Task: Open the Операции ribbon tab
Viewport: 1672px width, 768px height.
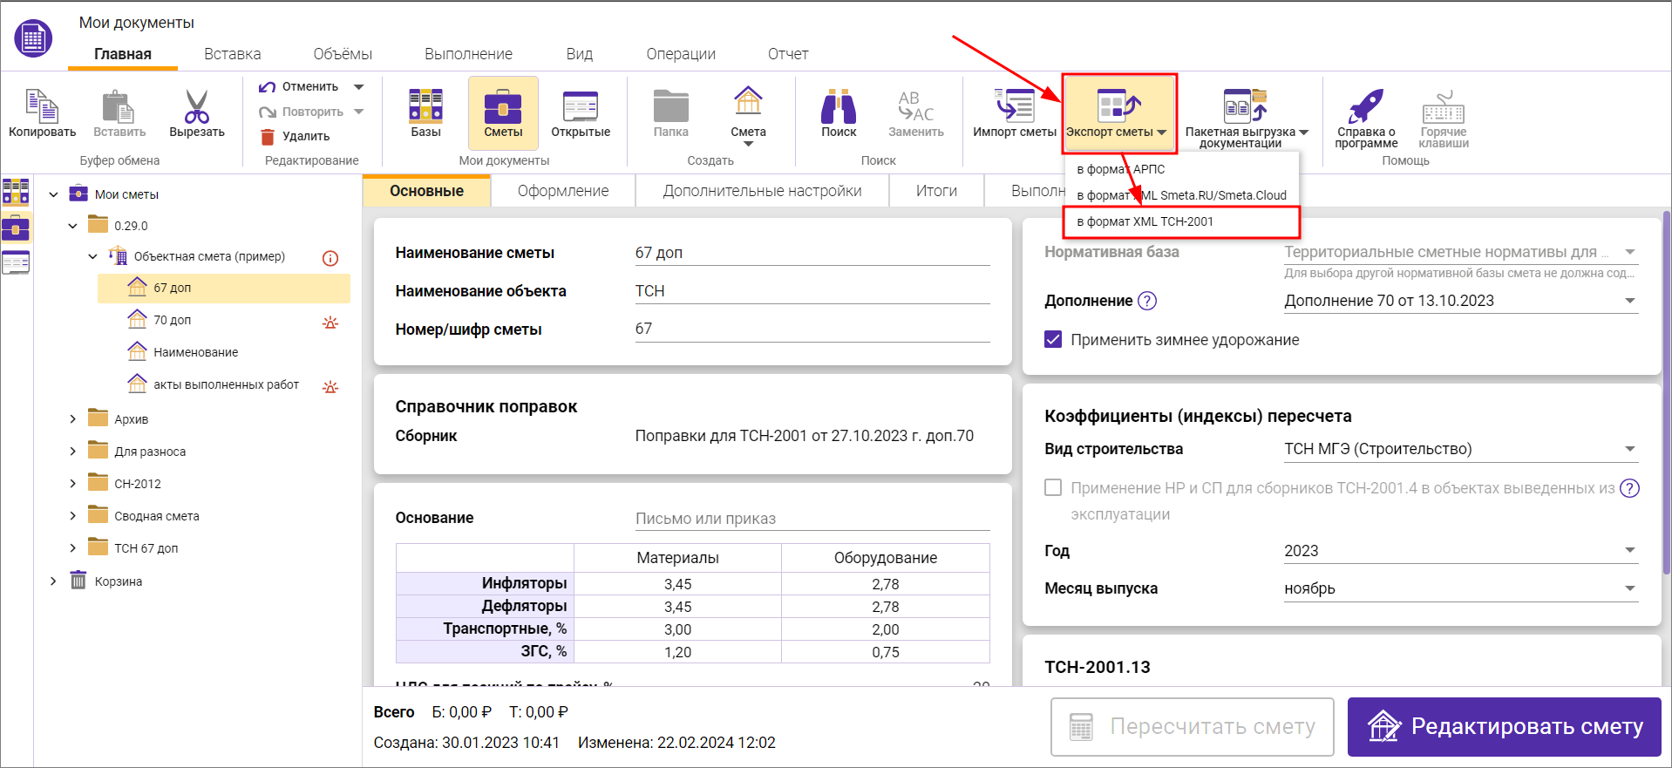Action: (680, 54)
